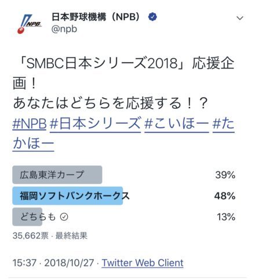
Task: Open the Twitter Web Client link
Action: tap(143, 263)
